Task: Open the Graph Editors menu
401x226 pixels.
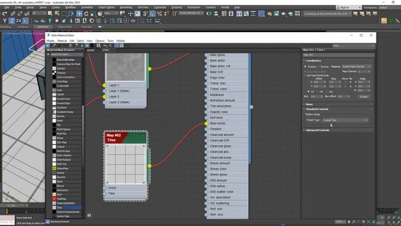Action: (107, 8)
